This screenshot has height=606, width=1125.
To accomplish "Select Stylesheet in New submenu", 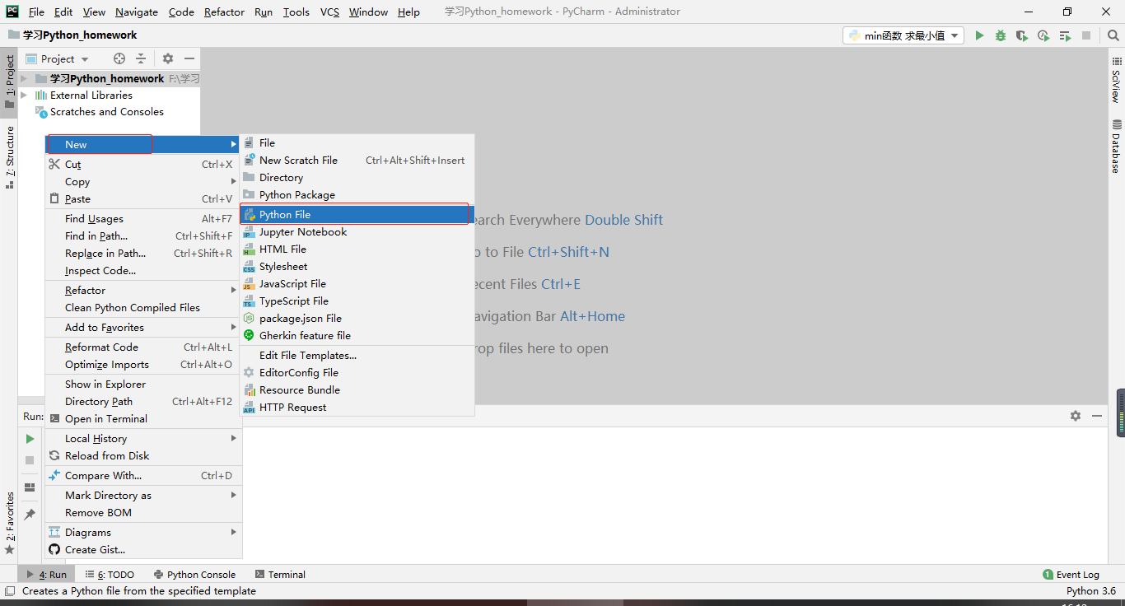I will (357, 267).
